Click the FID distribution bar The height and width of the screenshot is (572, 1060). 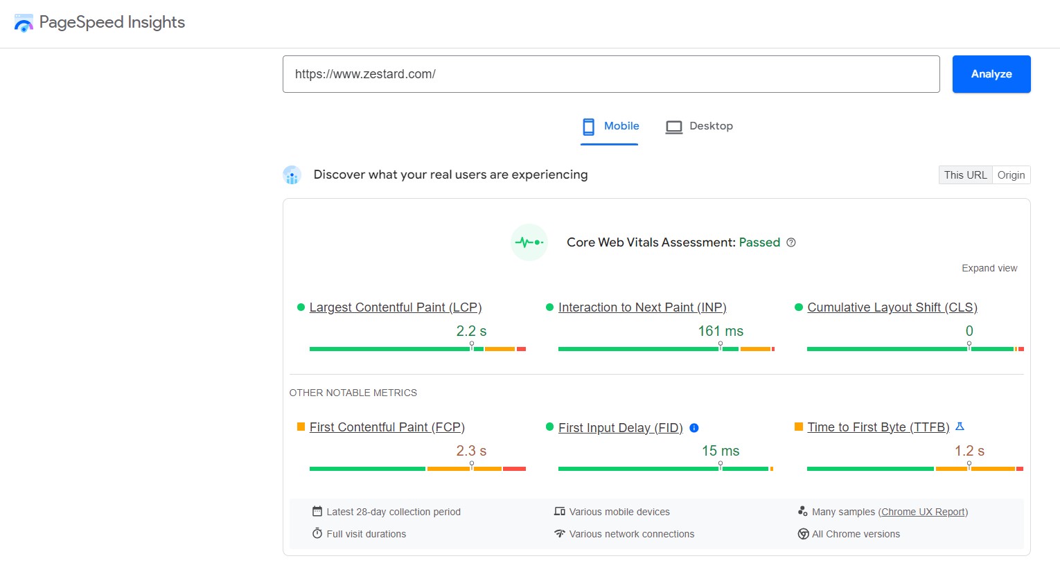pyautogui.click(x=666, y=469)
